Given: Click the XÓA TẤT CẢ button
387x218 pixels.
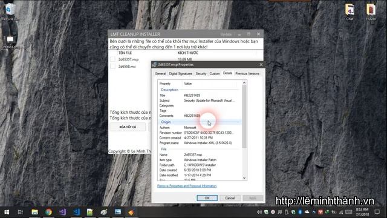Looking at the screenshot, I should [128, 127].
